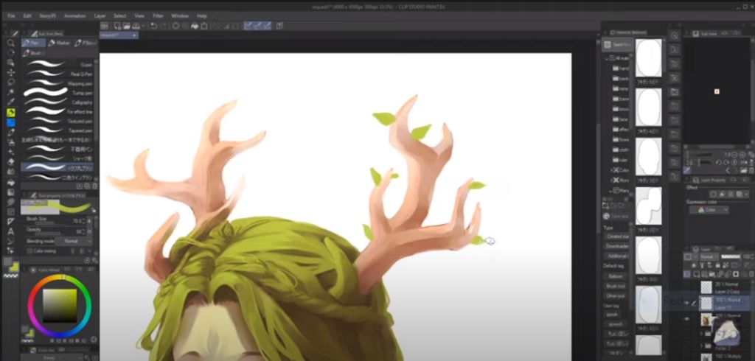Image resolution: width=755 pixels, height=361 pixels.
Task: Click the first snap-to-ruler icon in command bar
Action: 248,26
